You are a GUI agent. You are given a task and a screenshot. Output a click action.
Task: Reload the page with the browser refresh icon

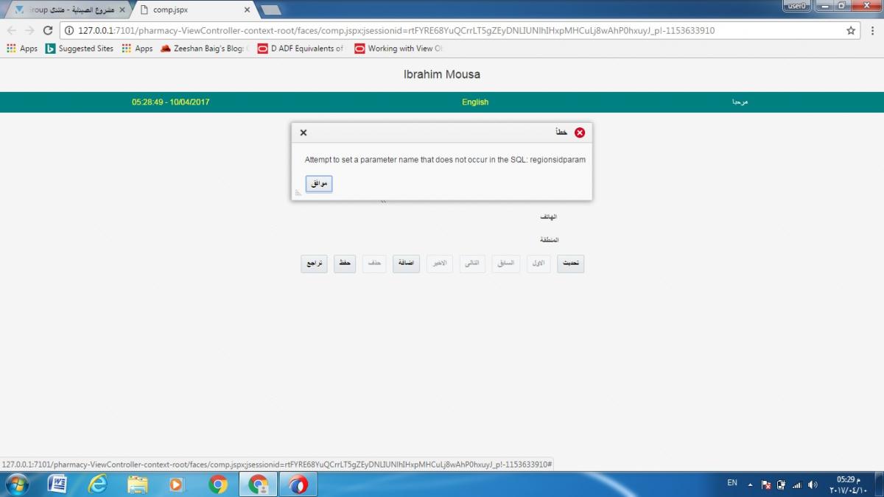tap(48, 31)
